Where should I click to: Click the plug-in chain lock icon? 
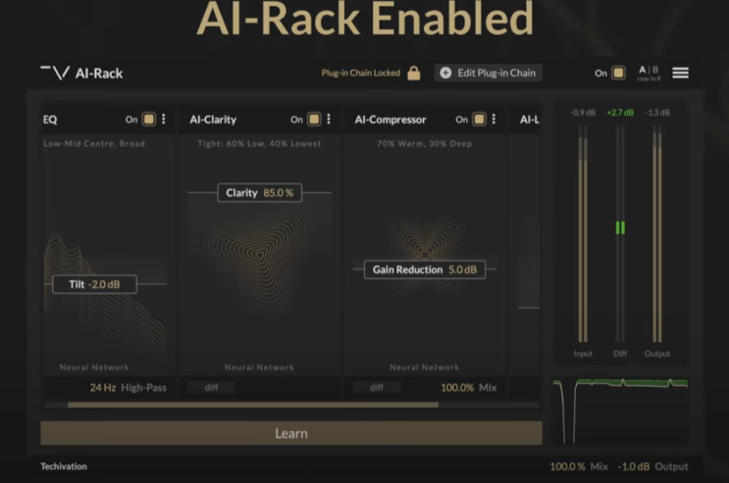coord(414,72)
